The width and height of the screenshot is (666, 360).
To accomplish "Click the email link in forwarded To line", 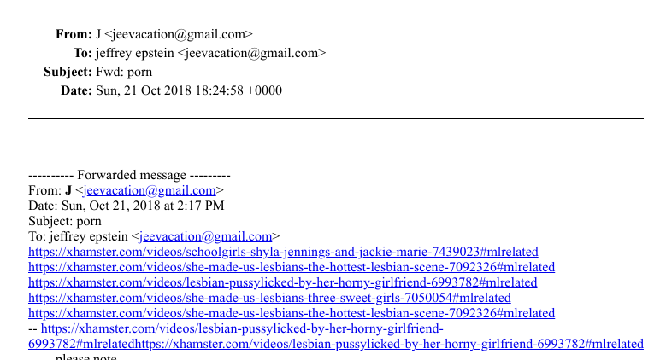I will pyautogui.click(x=205, y=236).
